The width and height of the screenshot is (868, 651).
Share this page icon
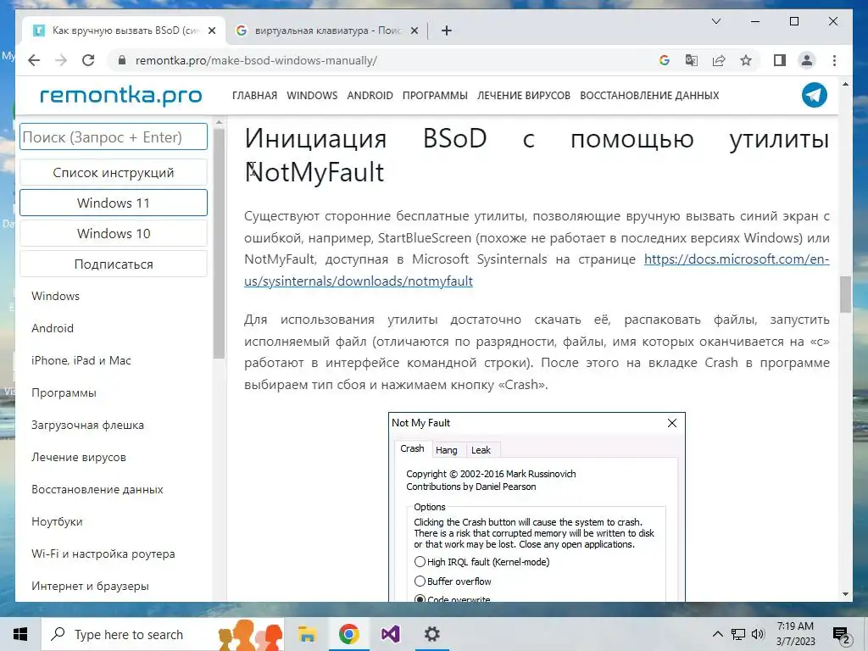pos(719,60)
